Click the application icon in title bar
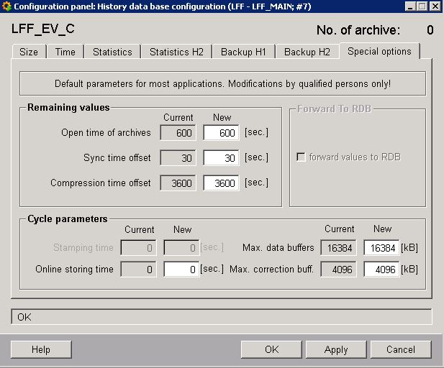This screenshot has height=368, width=444. (6, 6)
